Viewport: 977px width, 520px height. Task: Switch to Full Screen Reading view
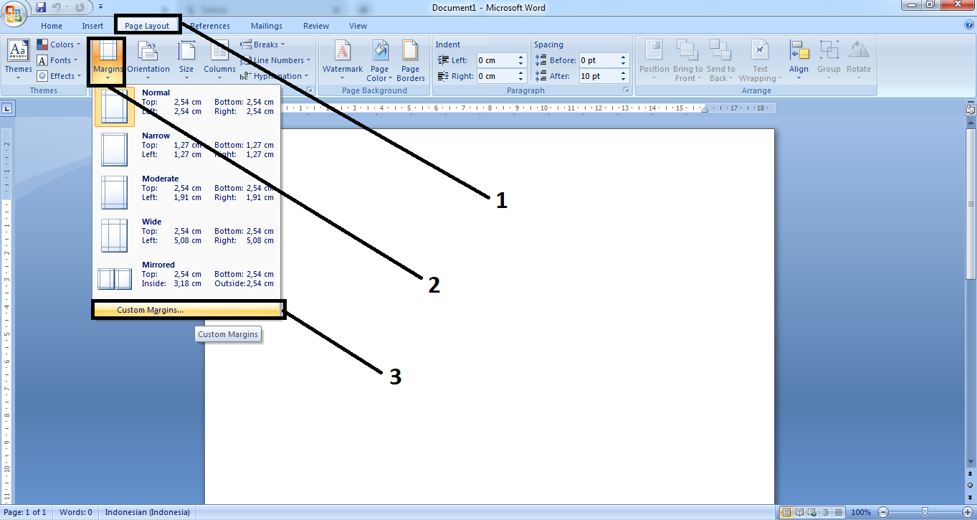pos(800,513)
